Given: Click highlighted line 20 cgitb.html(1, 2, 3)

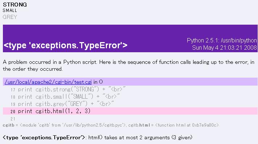Looking at the screenshot, I should coord(130,111).
